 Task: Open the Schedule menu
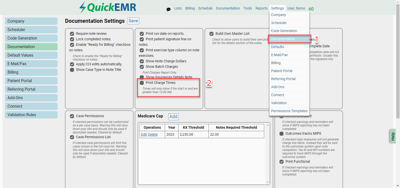[205, 8]
